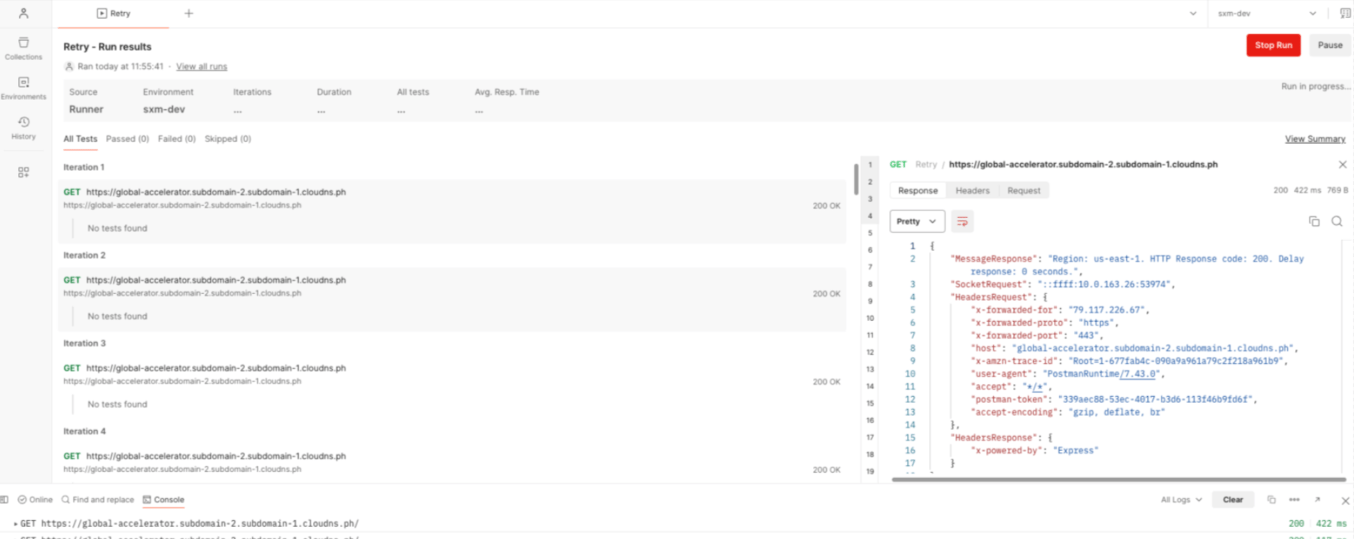This screenshot has width=1354, height=539.
Task: Click the Runner source value
Action: click(x=87, y=110)
